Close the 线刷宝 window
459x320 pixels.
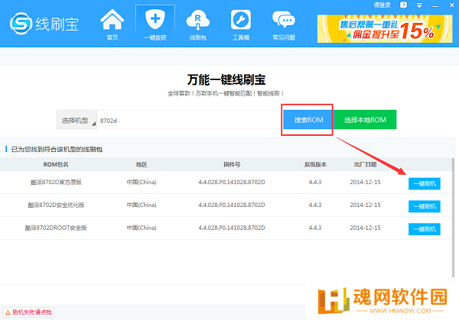click(x=451, y=5)
